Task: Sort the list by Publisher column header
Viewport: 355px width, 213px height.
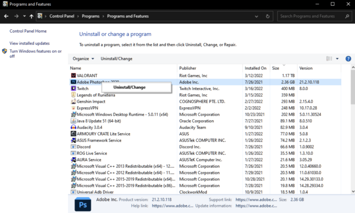Action: click(188, 68)
